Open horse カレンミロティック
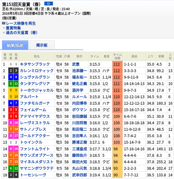Viewport: 174px width, 179px height. pyautogui.click(x=37, y=71)
